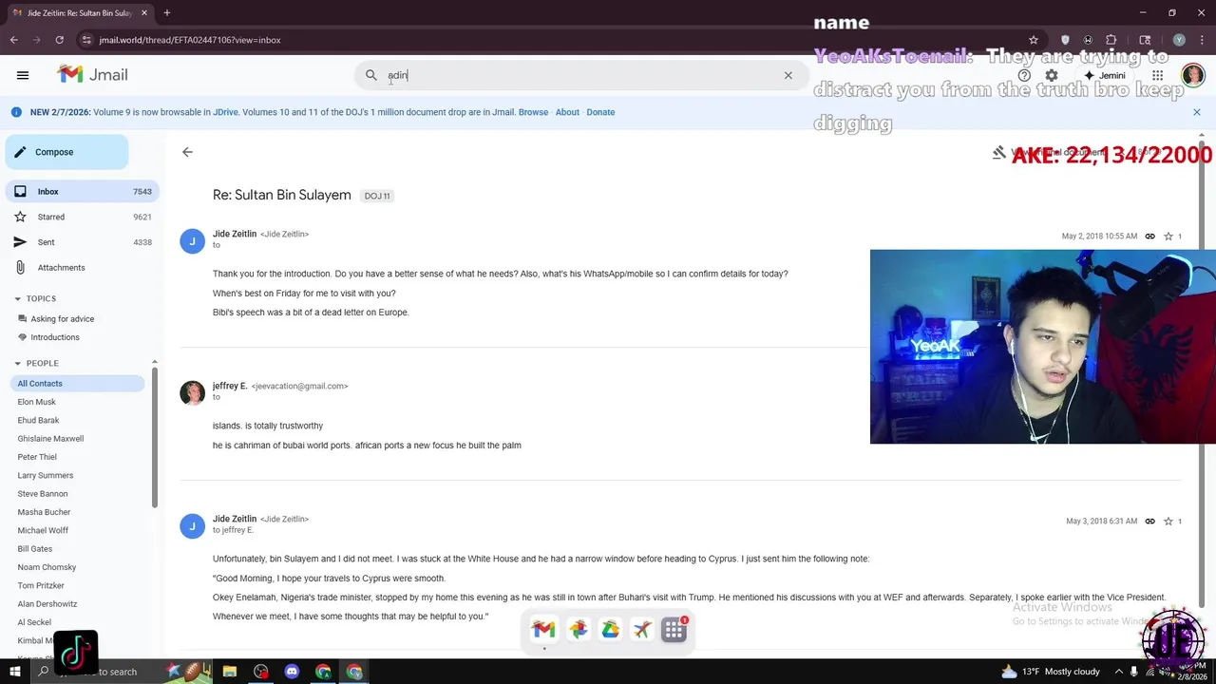The width and height of the screenshot is (1216, 684).
Task: Click jeffrey E.'s profile photo
Action: (192, 392)
